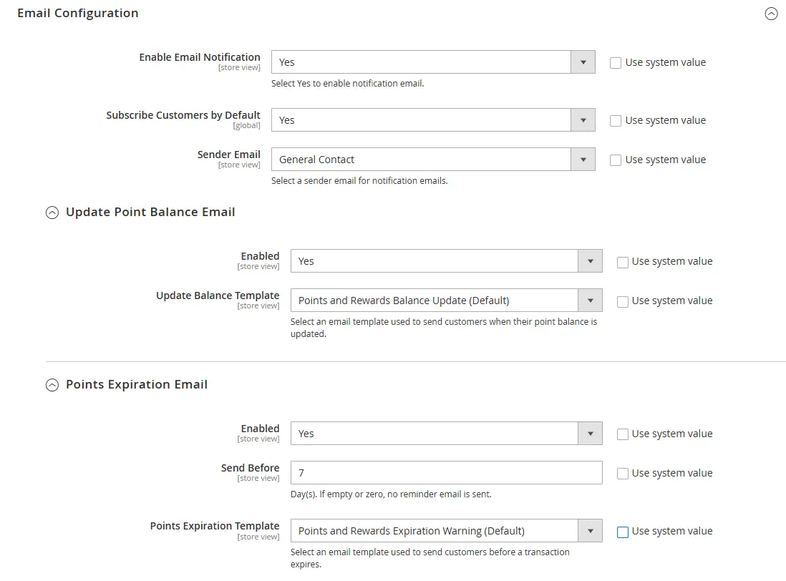Screen dimensions: 786x581
Task: Click 'Select a sender email for notification emails.' note
Action: [x=359, y=180]
